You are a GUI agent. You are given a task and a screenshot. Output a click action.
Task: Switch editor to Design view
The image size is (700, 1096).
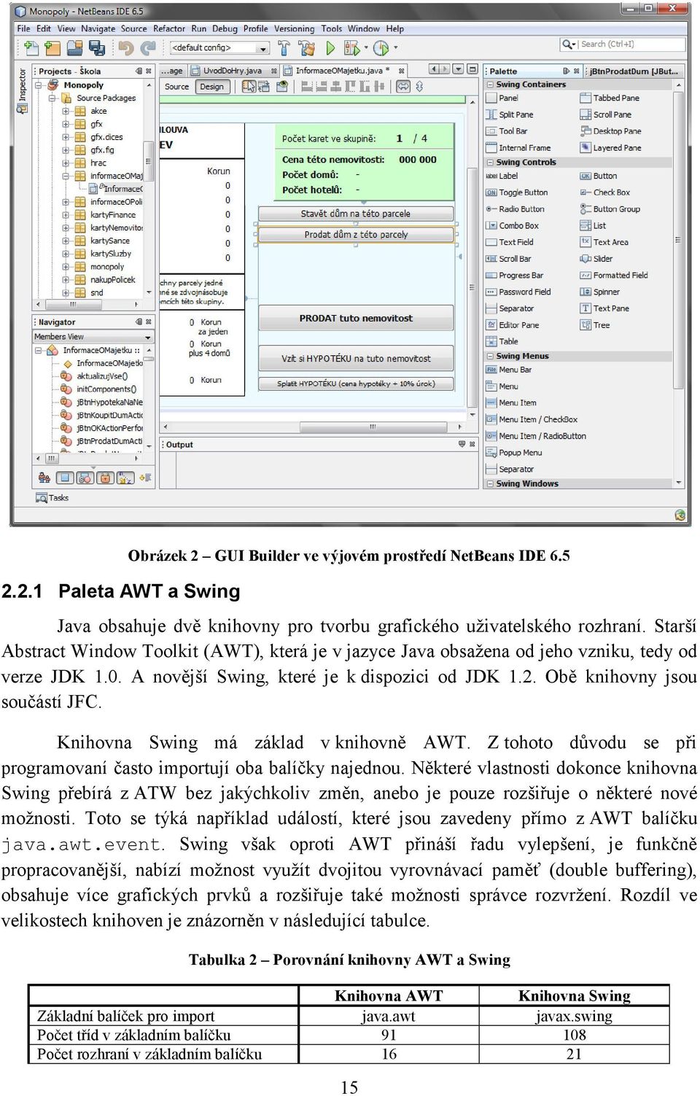tap(212, 86)
